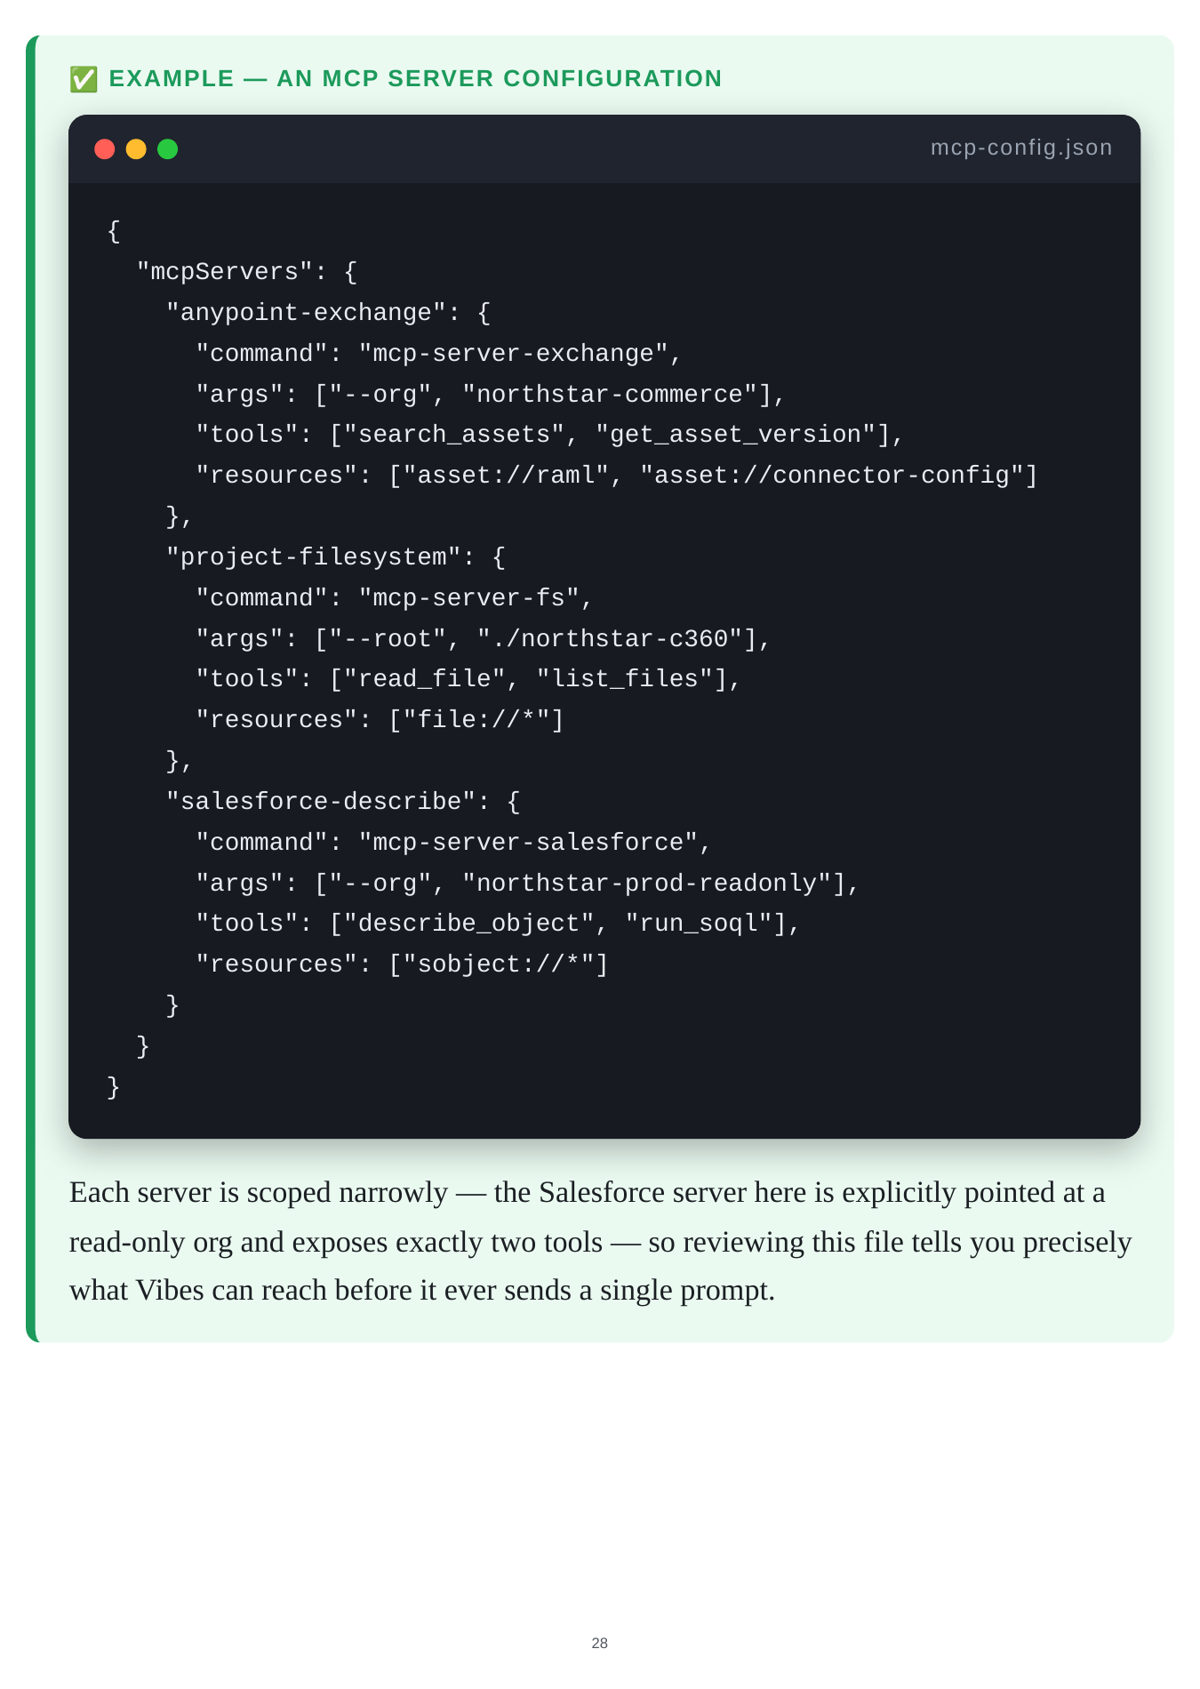1200x1689 pixels.
Task: Click the "list_files" tool name
Action: pos(625,679)
